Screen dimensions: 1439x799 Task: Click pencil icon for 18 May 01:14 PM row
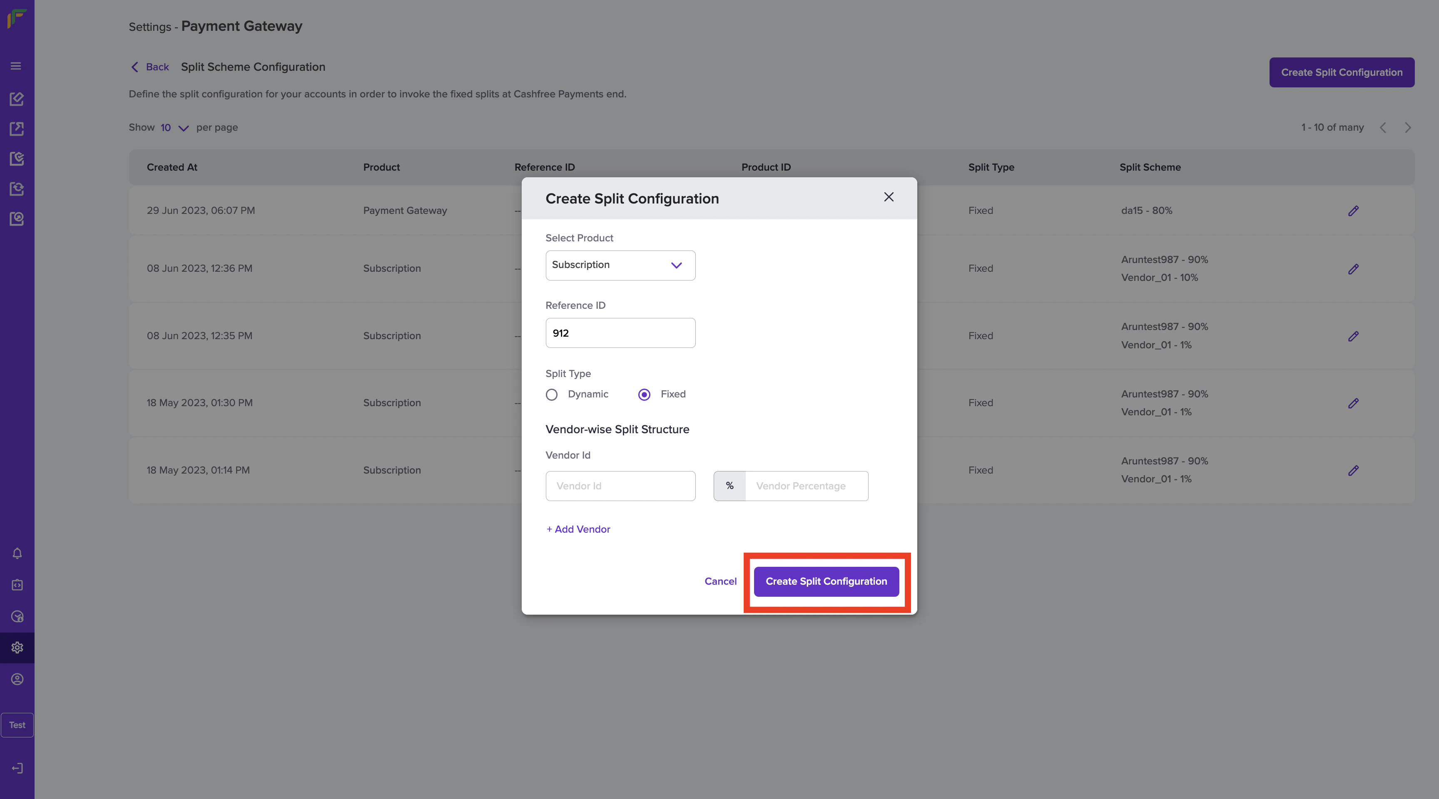click(x=1353, y=470)
